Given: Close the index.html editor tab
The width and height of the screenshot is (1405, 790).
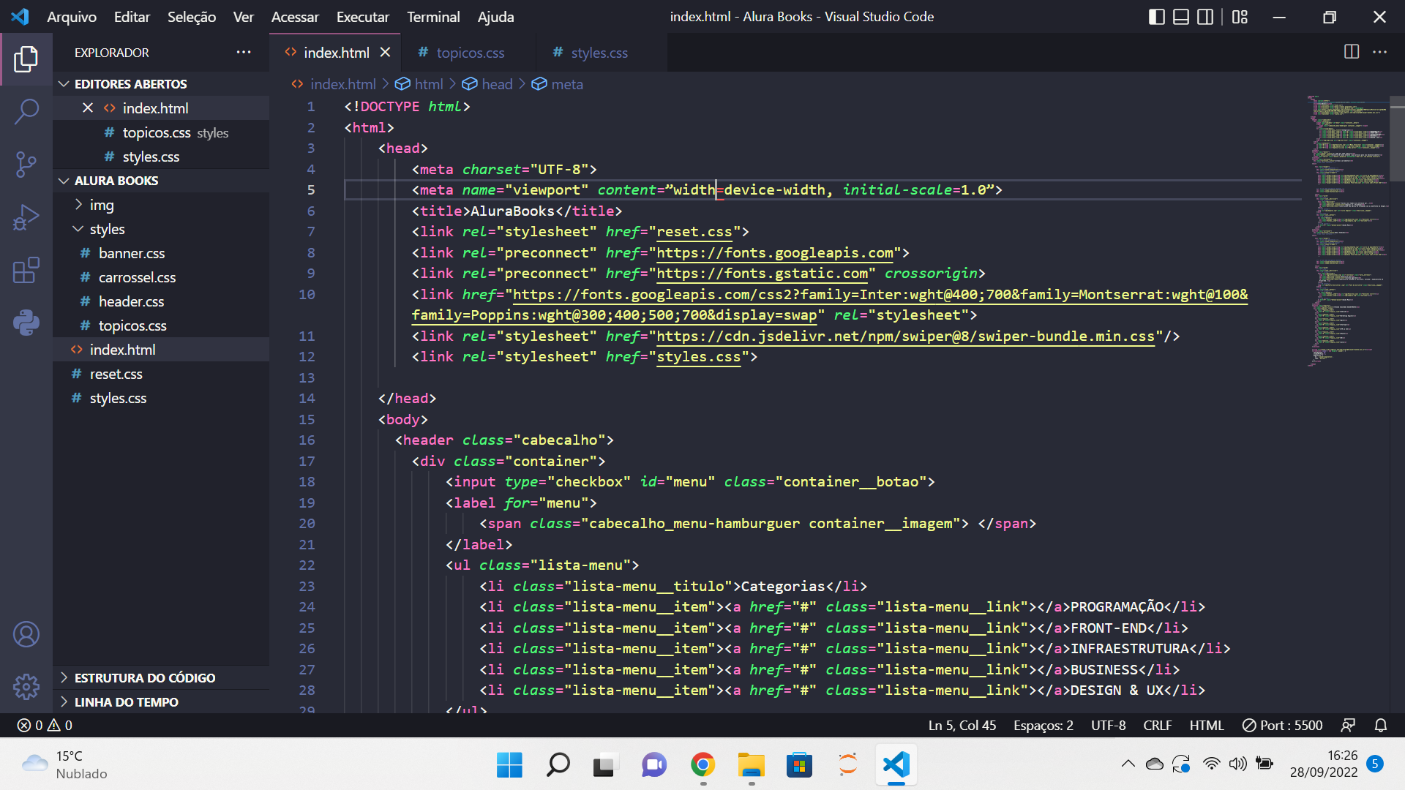Looking at the screenshot, I should pyautogui.click(x=386, y=52).
